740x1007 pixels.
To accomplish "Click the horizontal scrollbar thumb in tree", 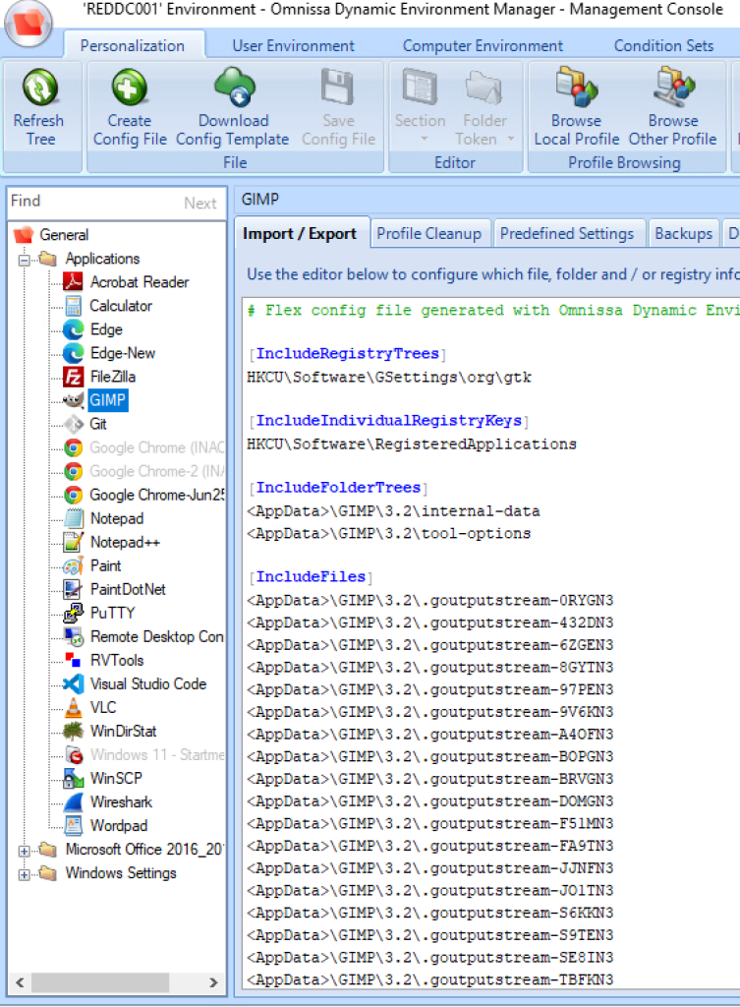I will [x=100, y=982].
